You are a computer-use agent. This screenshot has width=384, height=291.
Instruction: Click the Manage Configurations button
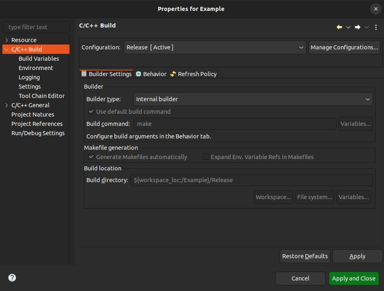(344, 47)
